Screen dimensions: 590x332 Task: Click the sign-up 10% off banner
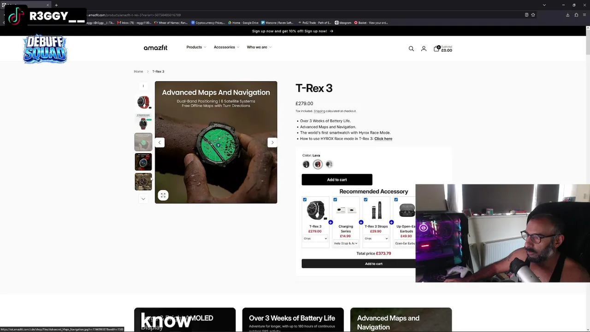pos(293,31)
